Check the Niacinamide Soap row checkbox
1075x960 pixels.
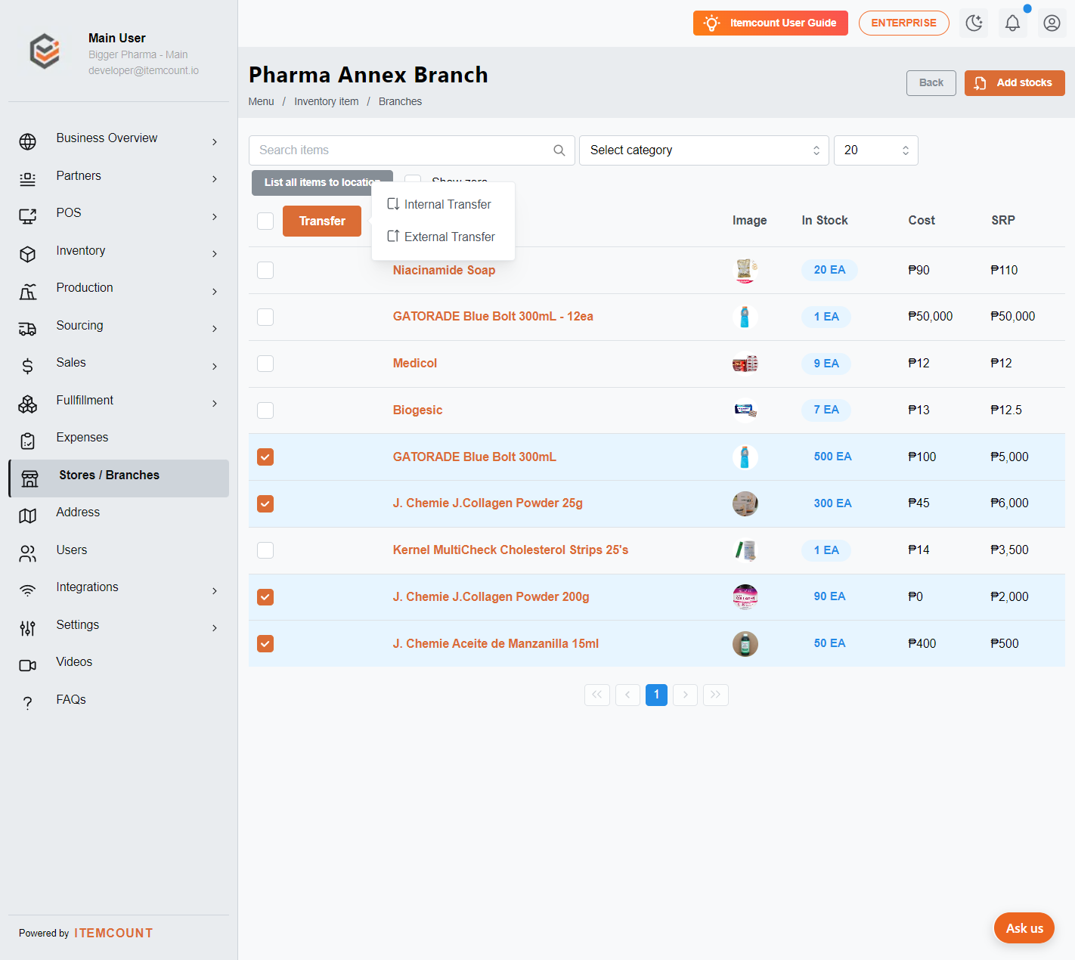(265, 270)
